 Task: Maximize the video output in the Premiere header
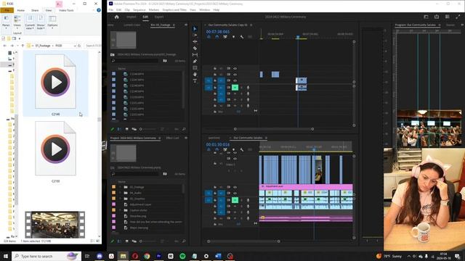[x=458, y=17]
